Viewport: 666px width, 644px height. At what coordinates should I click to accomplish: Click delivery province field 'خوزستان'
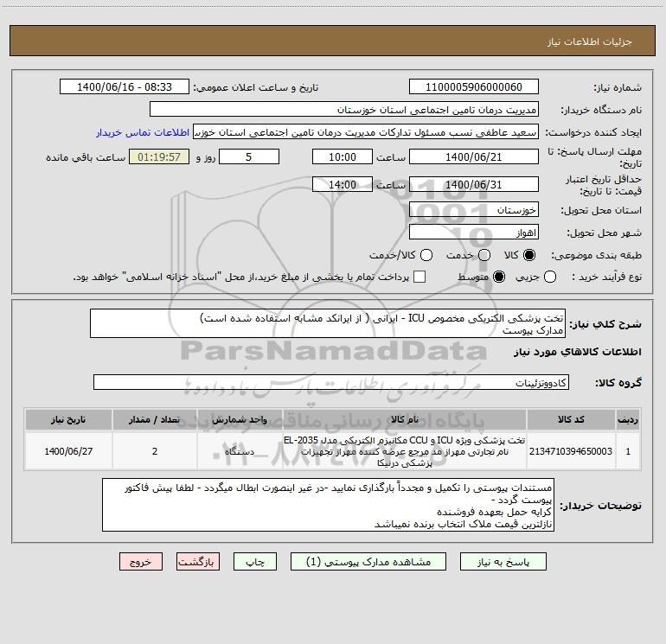474,209
